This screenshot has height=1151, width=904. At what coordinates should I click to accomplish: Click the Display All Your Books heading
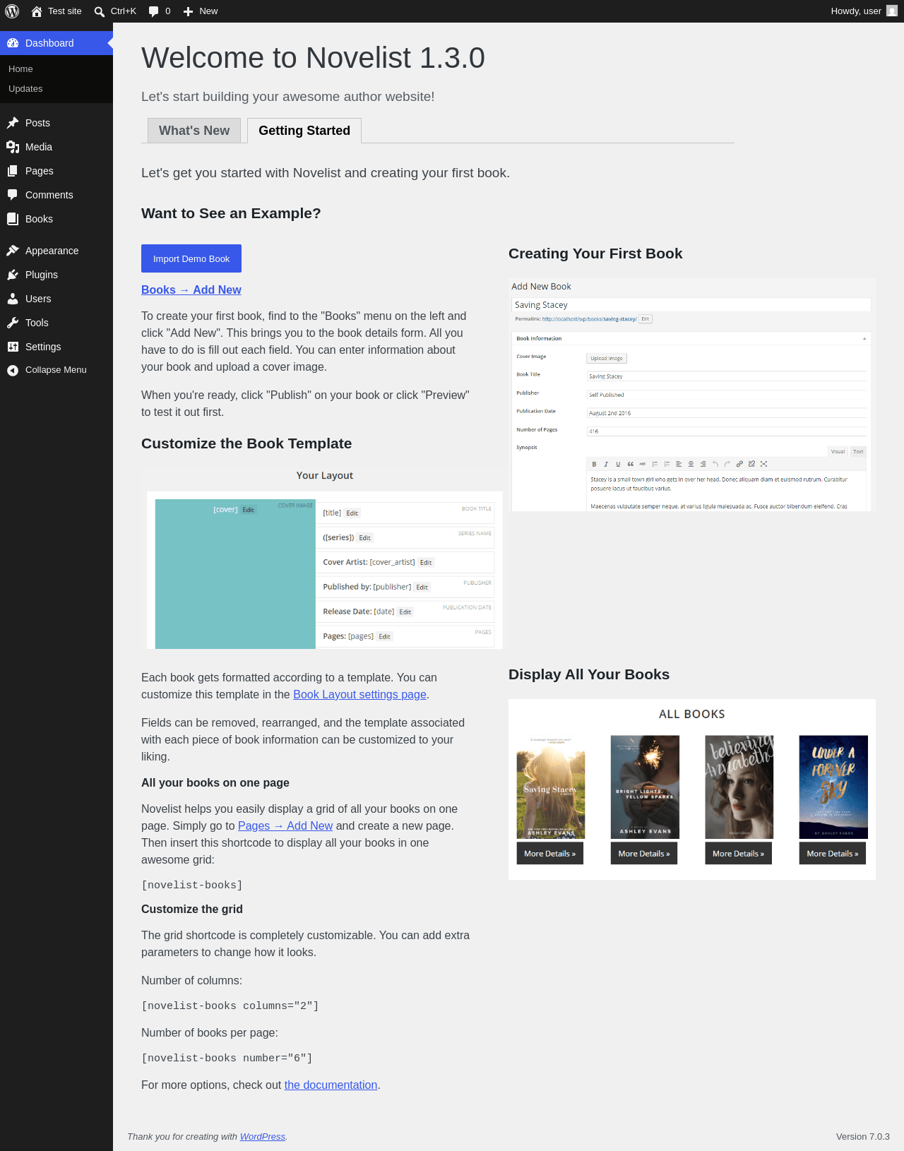point(589,674)
